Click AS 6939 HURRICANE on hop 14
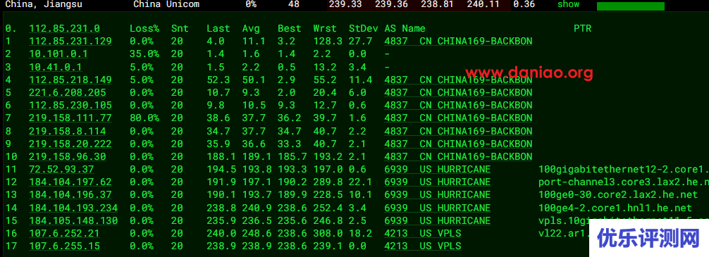The image size is (709, 257). click(437, 208)
